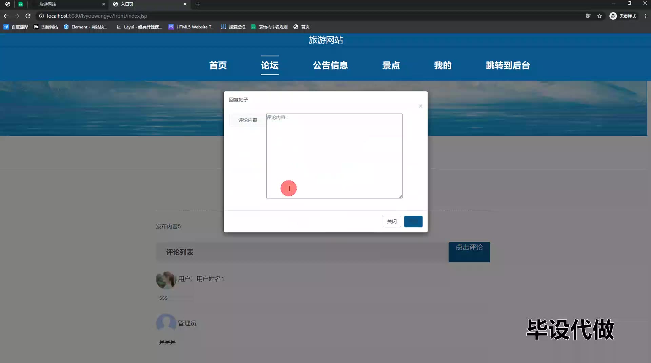The height and width of the screenshot is (363, 651).
Task: Click the 回复帖子 dialog title
Action: tap(238, 100)
